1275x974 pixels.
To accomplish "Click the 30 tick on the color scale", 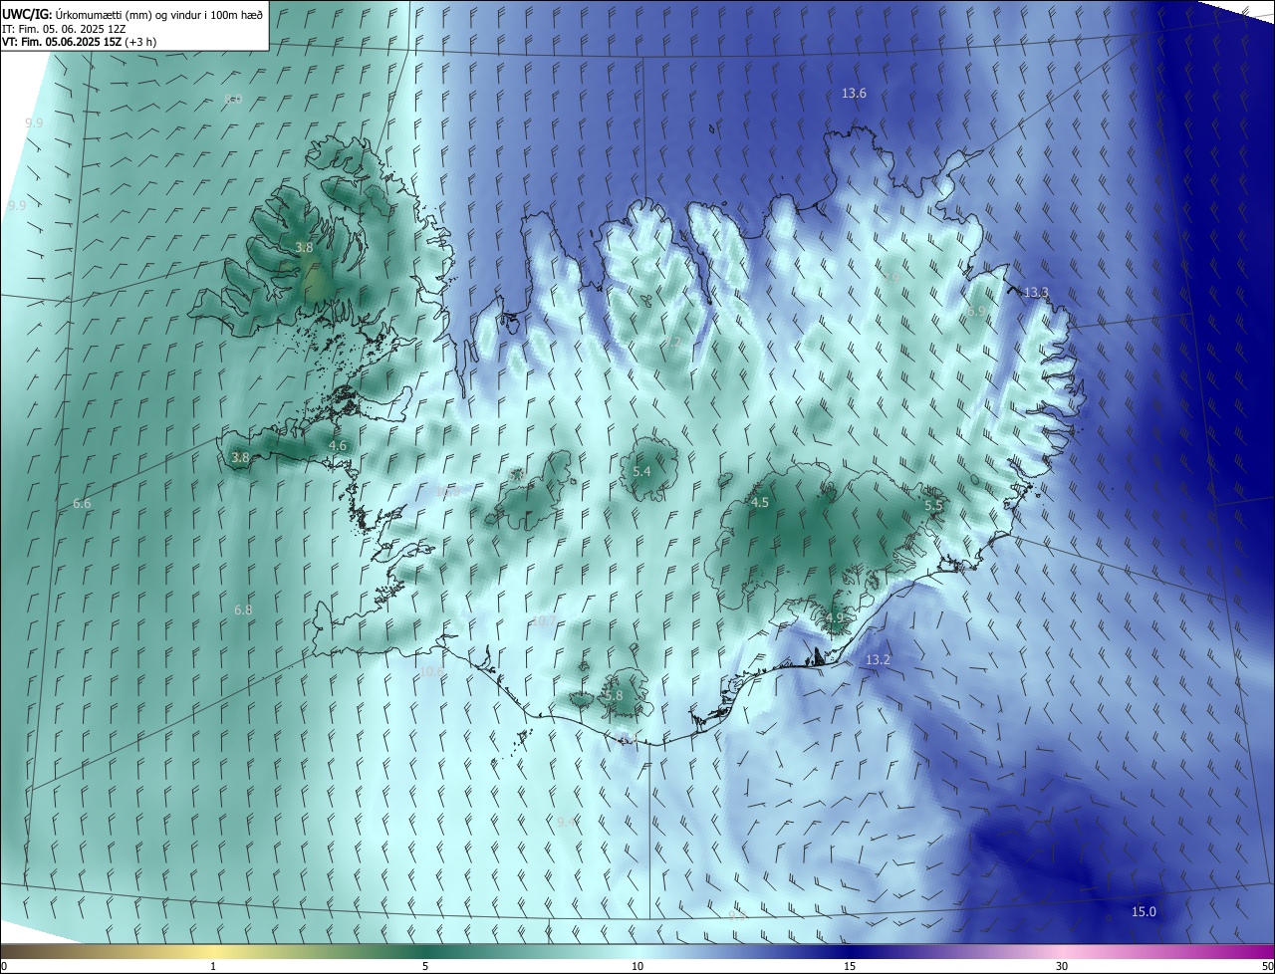I will 1062,966.
